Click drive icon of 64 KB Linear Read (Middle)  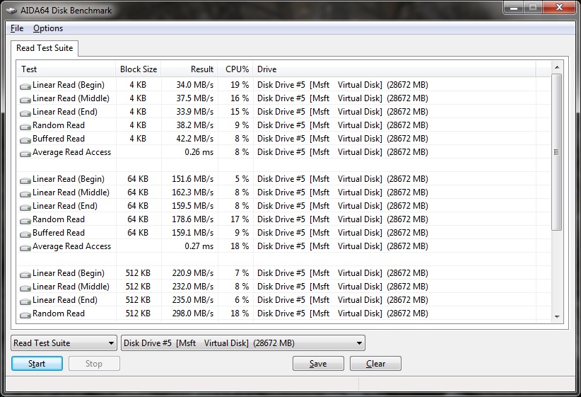pos(25,194)
